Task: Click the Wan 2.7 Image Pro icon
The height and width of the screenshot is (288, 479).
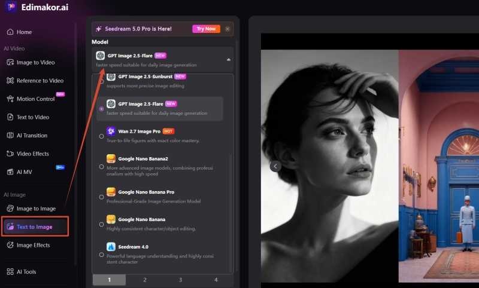Action: tap(111, 131)
